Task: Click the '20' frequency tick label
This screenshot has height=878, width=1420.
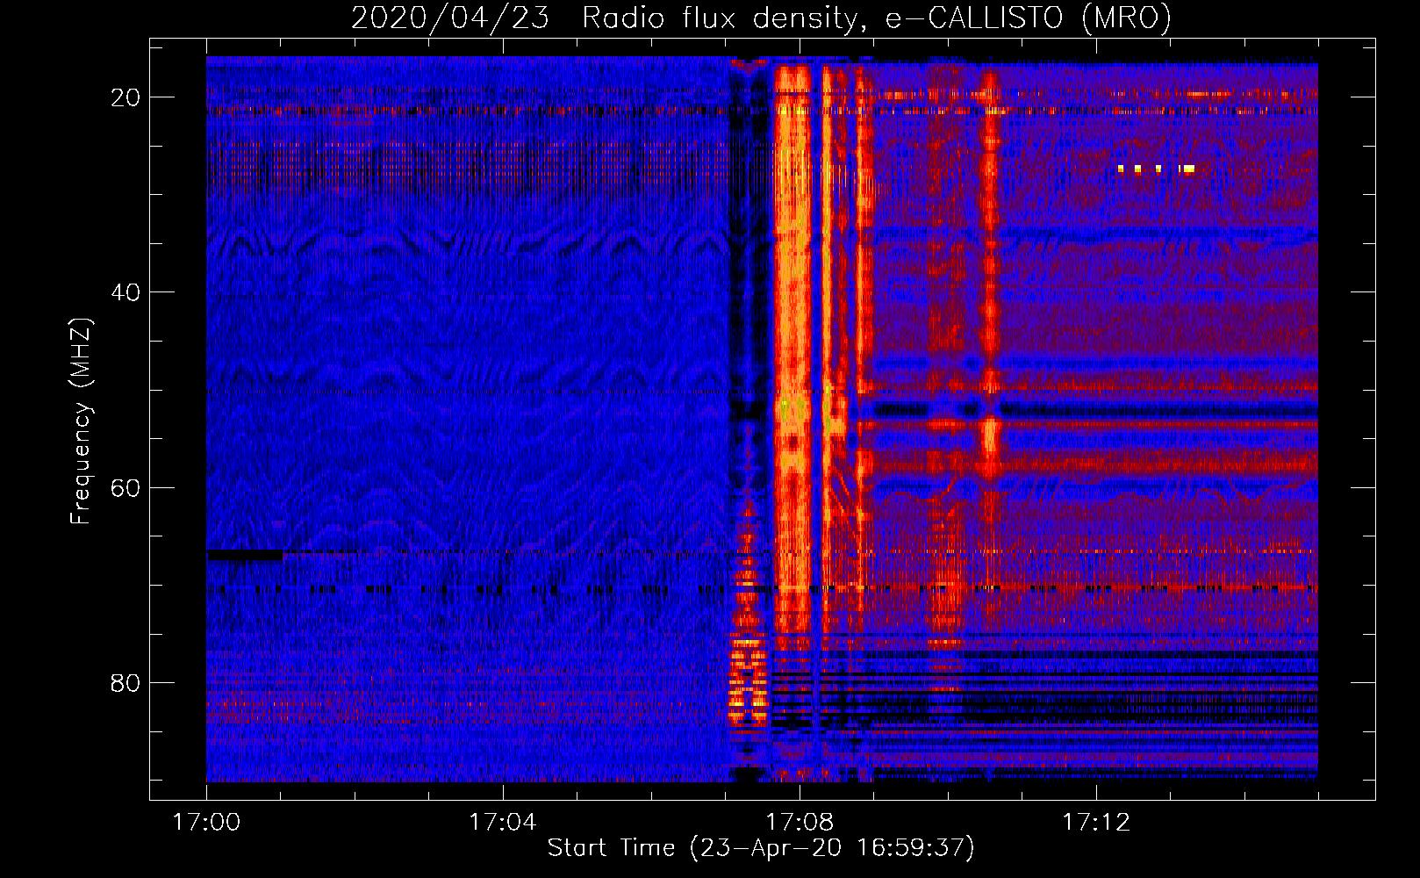Action: point(126,97)
